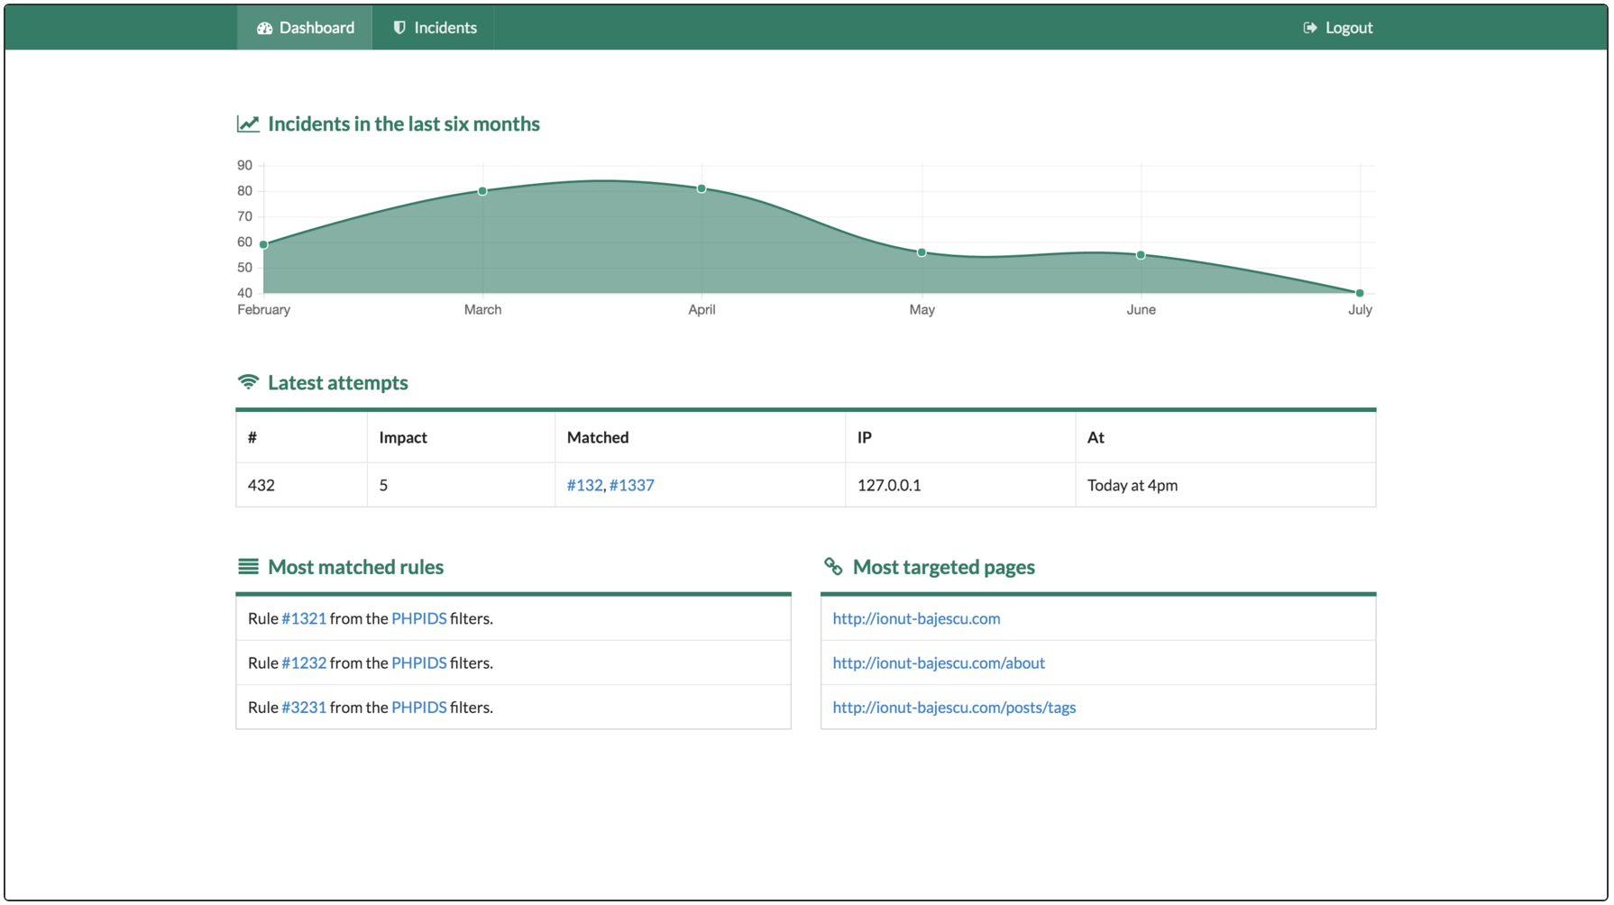Select the March data point on chart

482,191
